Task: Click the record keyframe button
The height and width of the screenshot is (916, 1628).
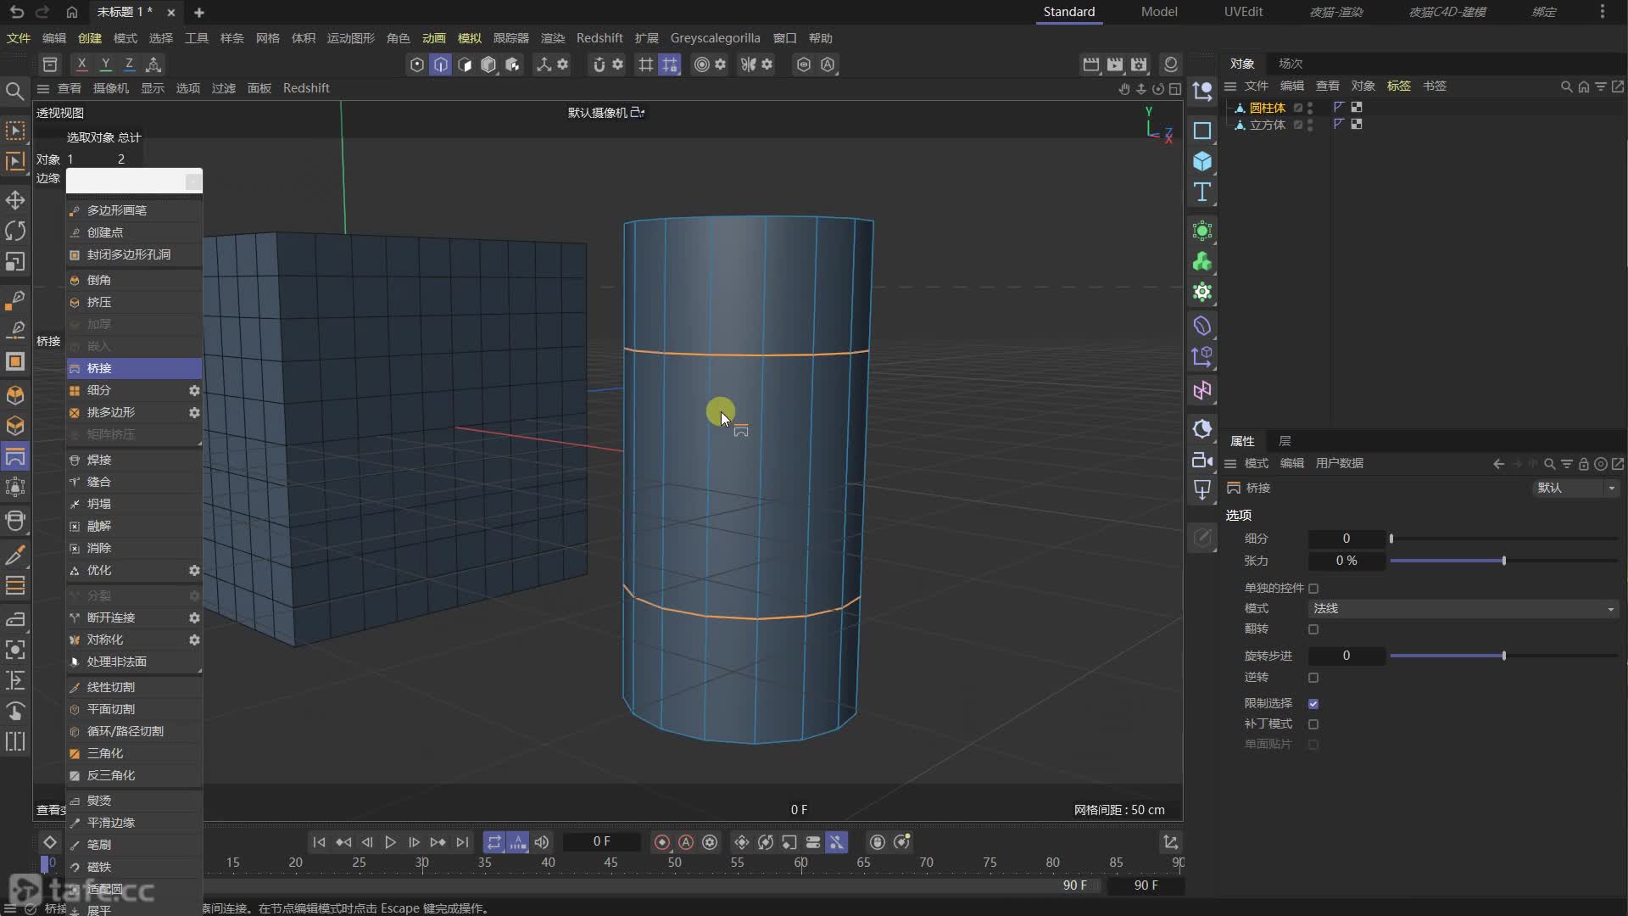Action: tap(662, 842)
